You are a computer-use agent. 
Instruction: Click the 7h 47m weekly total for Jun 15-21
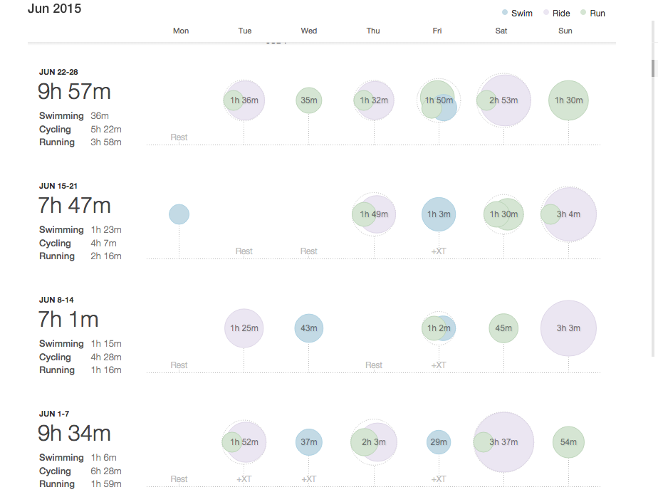point(74,205)
